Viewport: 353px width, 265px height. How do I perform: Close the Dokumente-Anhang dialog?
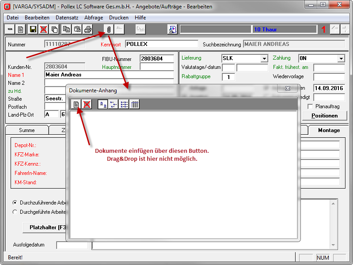pos(287,89)
